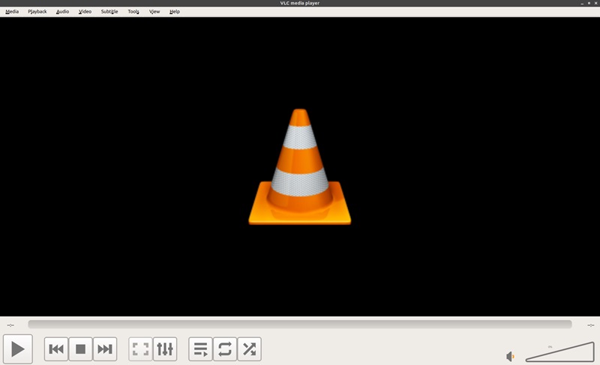Set volume on the triangular volume slider
The width and height of the screenshot is (600, 365).
(559, 352)
